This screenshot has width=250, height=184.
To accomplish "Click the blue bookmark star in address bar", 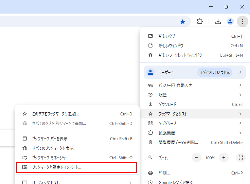I will [183, 21].
